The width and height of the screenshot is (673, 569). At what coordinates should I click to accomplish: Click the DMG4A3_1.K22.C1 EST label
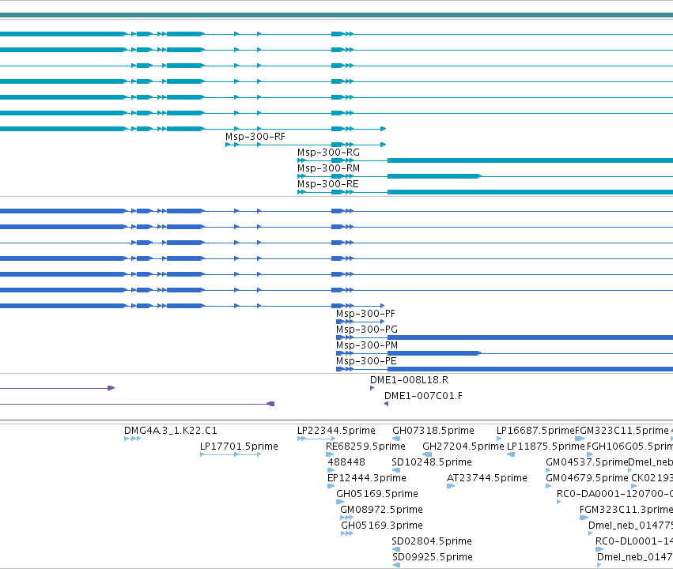[170, 431]
